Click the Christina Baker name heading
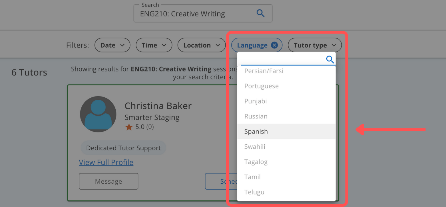446x207 pixels. pos(158,106)
